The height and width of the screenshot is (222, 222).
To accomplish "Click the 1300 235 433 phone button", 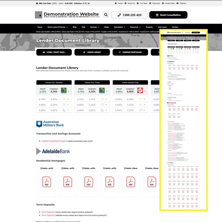I will tap(129, 15).
